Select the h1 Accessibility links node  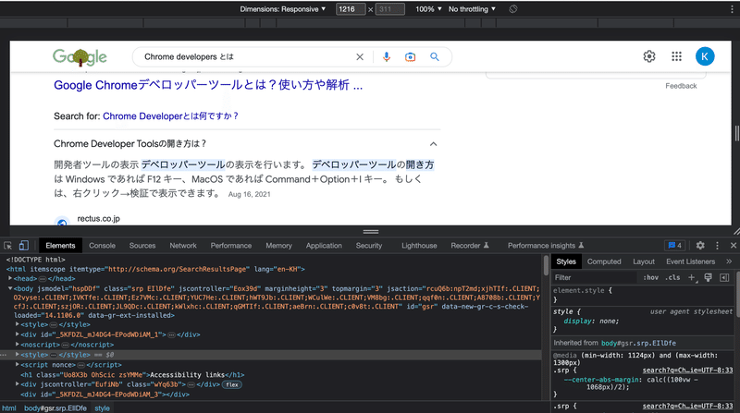tap(132, 375)
